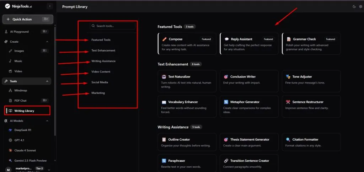Open the Mindmap tool
The image size is (364, 172).
point(21,91)
